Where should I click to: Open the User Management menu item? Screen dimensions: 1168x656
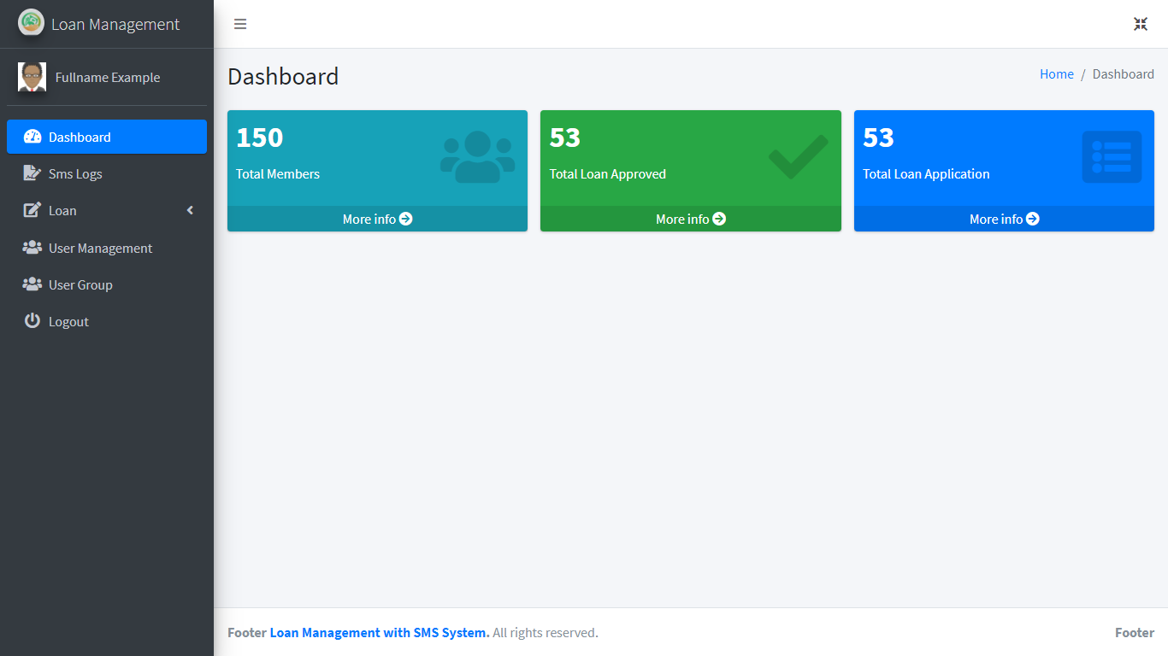107,248
